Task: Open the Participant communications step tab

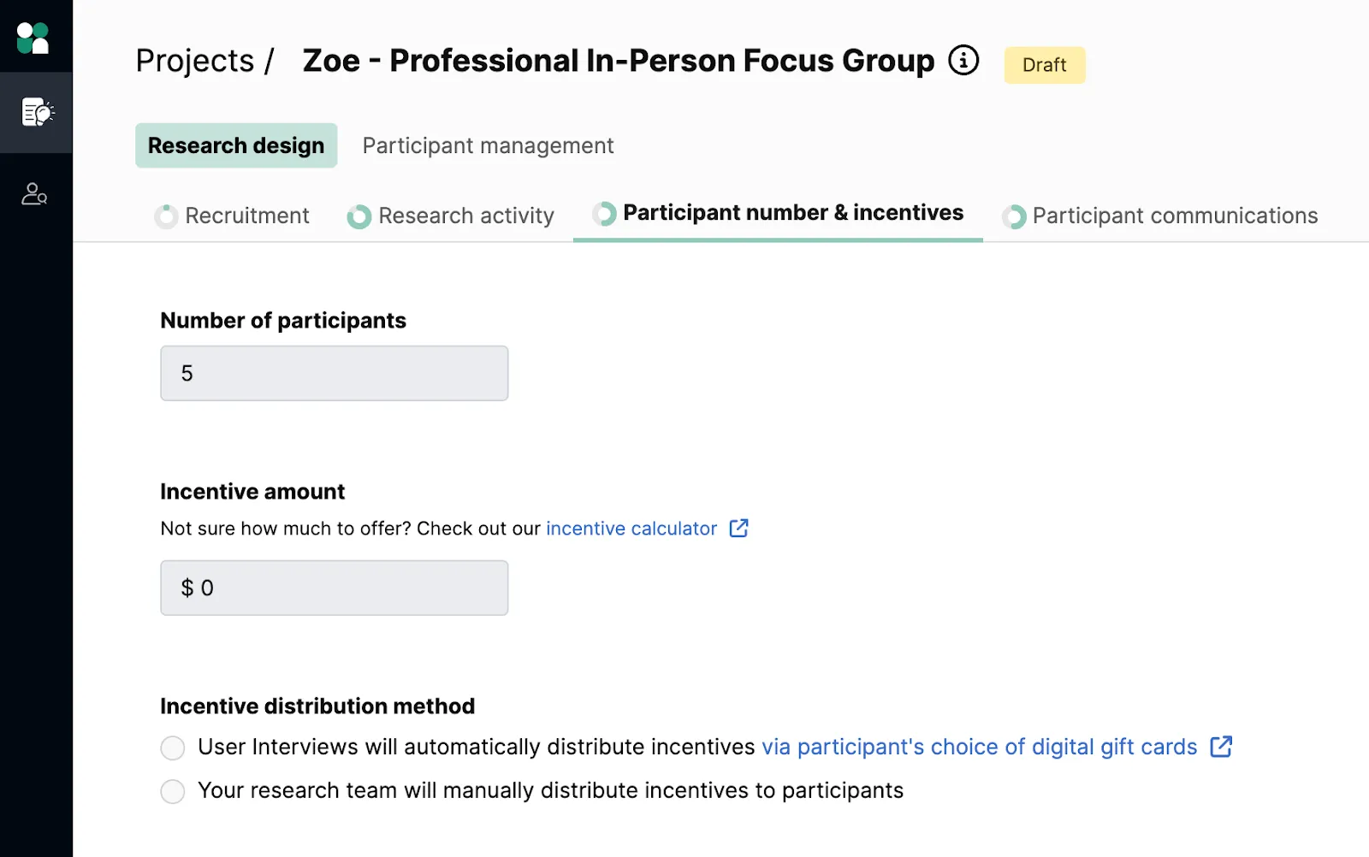Action: (1160, 216)
